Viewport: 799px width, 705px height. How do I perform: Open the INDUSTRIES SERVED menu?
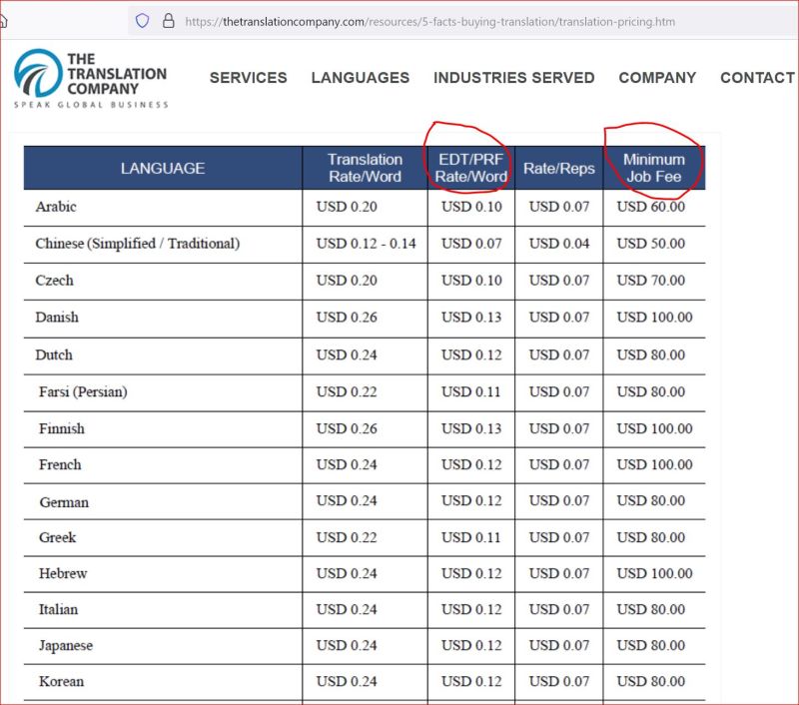[513, 78]
